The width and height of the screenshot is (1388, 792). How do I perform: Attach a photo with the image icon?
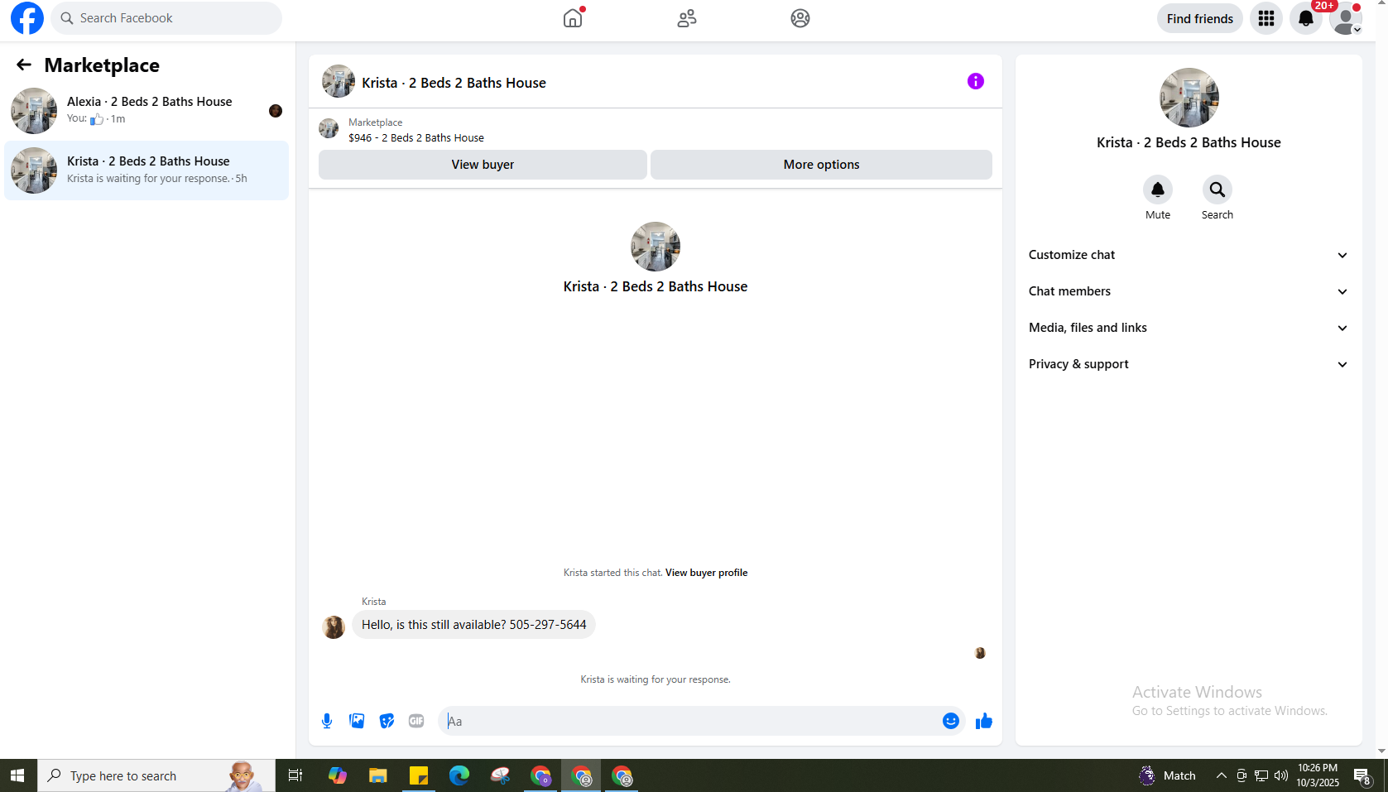[x=357, y=721]
